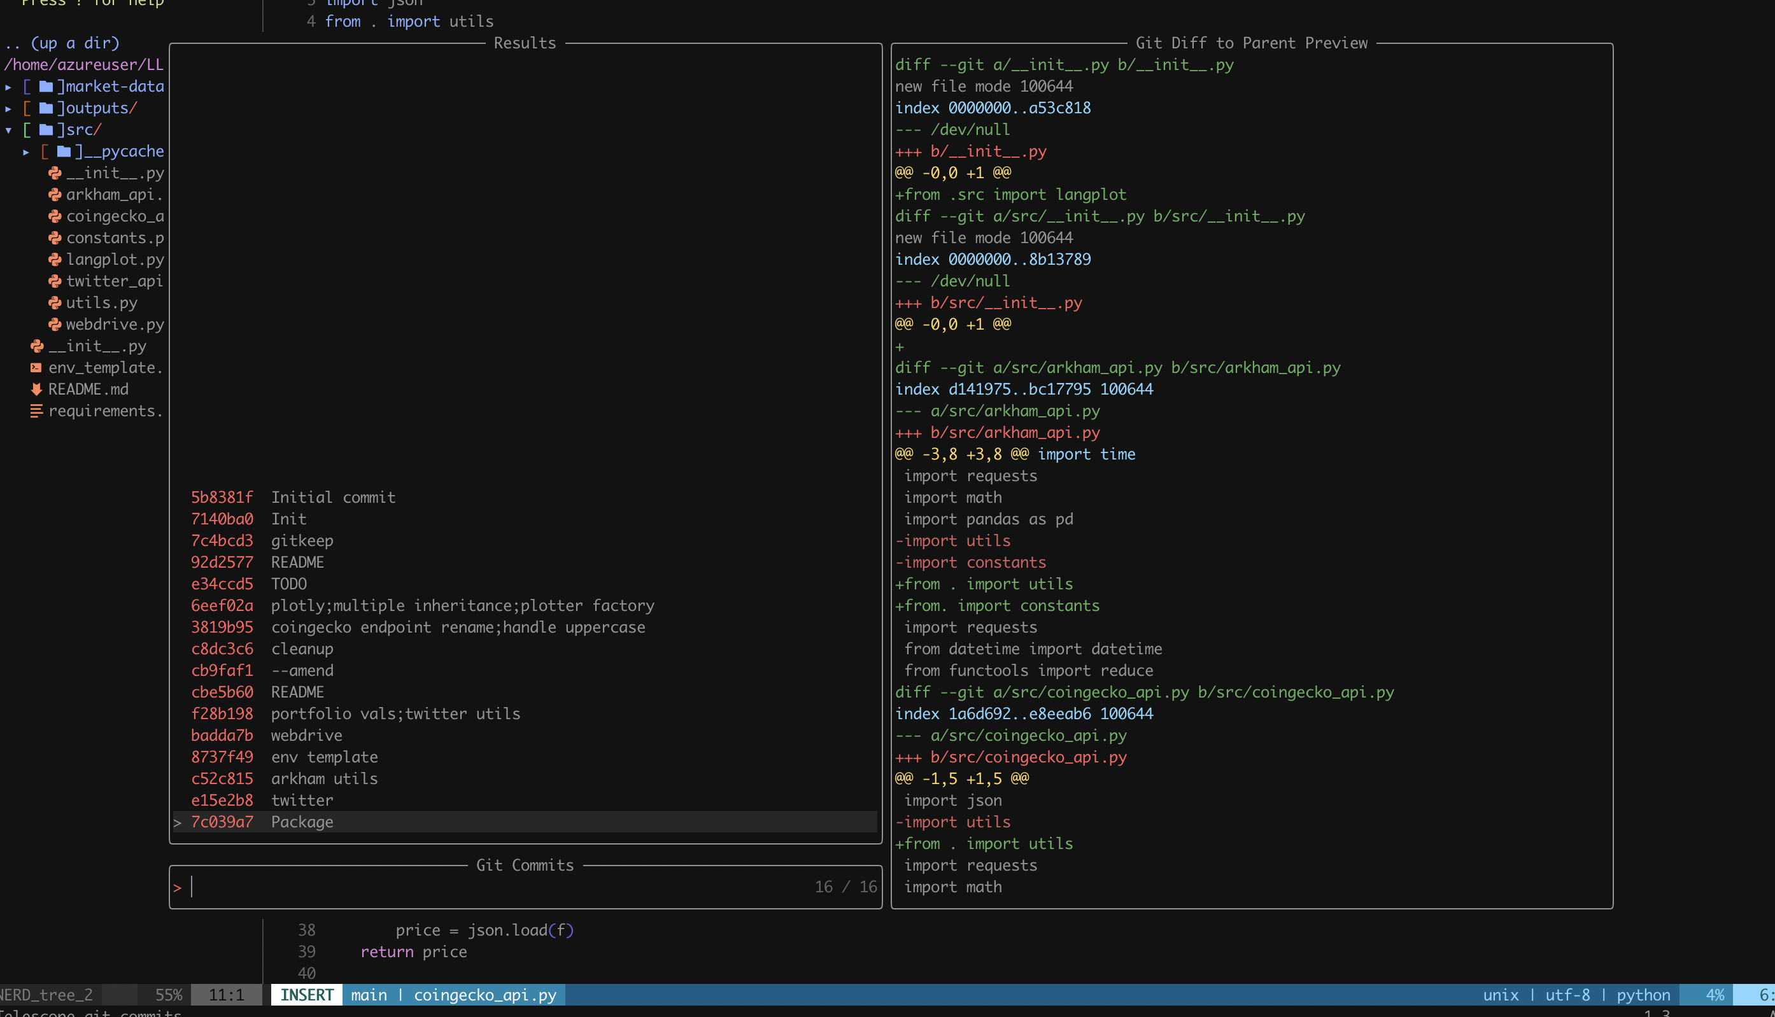The width and height of the screenshot is (1775, 1017).
Task: Click the folder icon for __pycache__
Action: click(64, 151)
